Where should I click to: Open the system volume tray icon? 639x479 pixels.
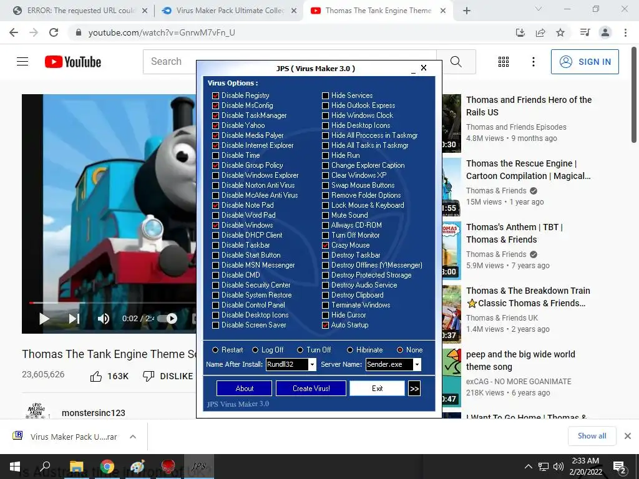[559, 467]
